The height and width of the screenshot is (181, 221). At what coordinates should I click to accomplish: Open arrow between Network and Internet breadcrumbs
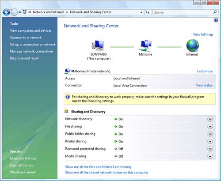pyautogui.click(x=67, y=12)
